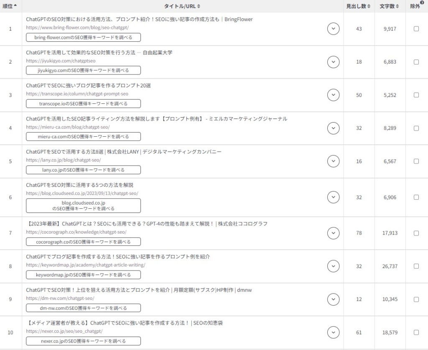Click transcope.ioのSEO獲得キーワードを調べる button
The image size is (428, 350).
[x=83, y=104]
